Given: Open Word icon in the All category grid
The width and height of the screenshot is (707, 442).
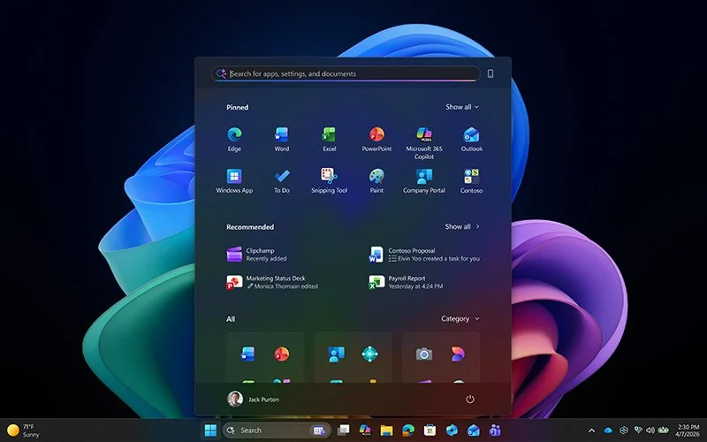Looking at the screenshot, I should (x=247, y=354).
